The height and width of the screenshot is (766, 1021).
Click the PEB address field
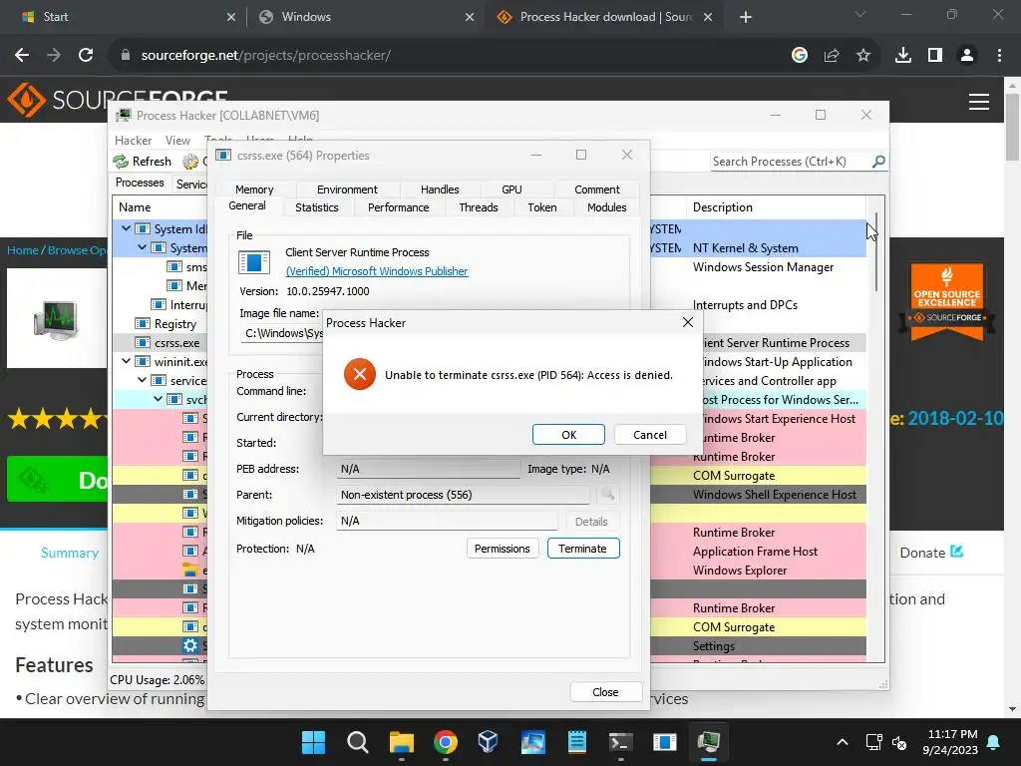428,469
